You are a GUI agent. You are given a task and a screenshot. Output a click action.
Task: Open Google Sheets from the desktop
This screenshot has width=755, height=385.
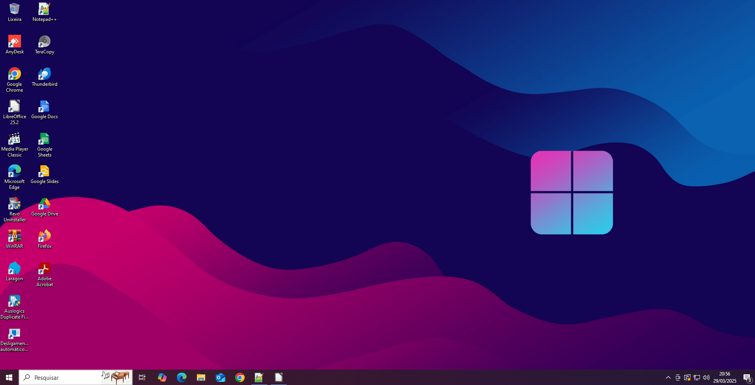point(44,139)
